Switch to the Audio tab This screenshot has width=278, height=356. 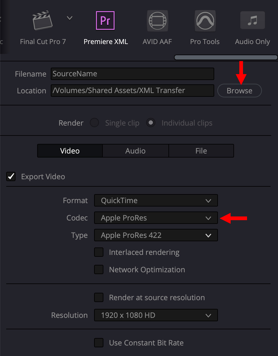pos(136,151)
